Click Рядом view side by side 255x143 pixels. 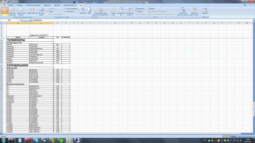pos(151,9)
